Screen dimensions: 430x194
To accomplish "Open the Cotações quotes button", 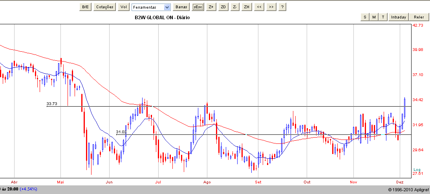I will click(x=104, y=7).
